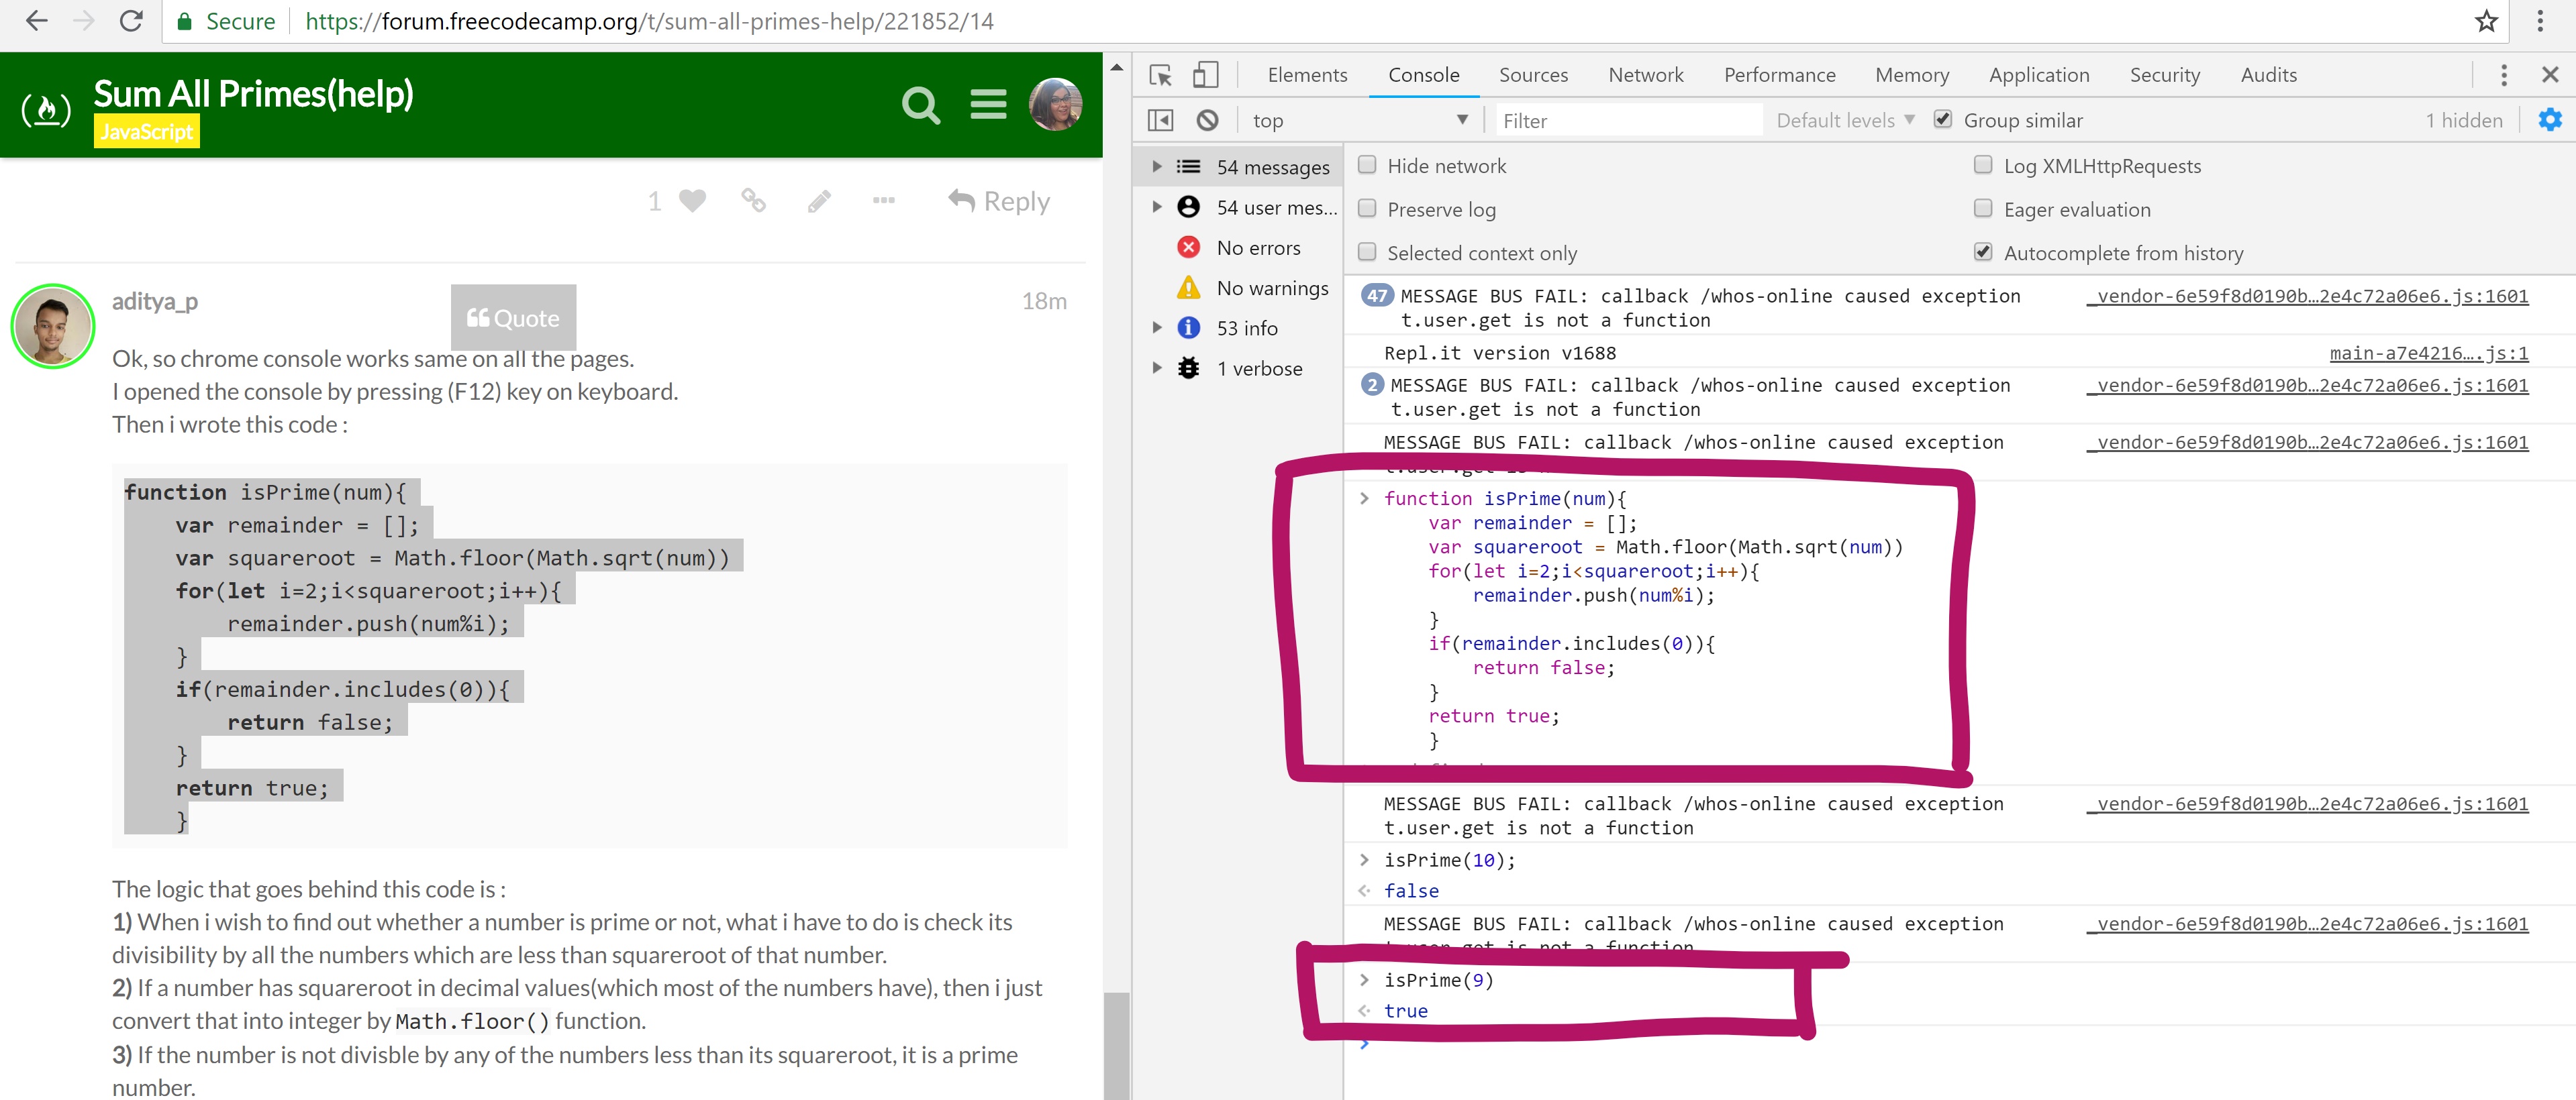Open console settings gear icon
The image size is (2576, 1100).
[2549, 120]
